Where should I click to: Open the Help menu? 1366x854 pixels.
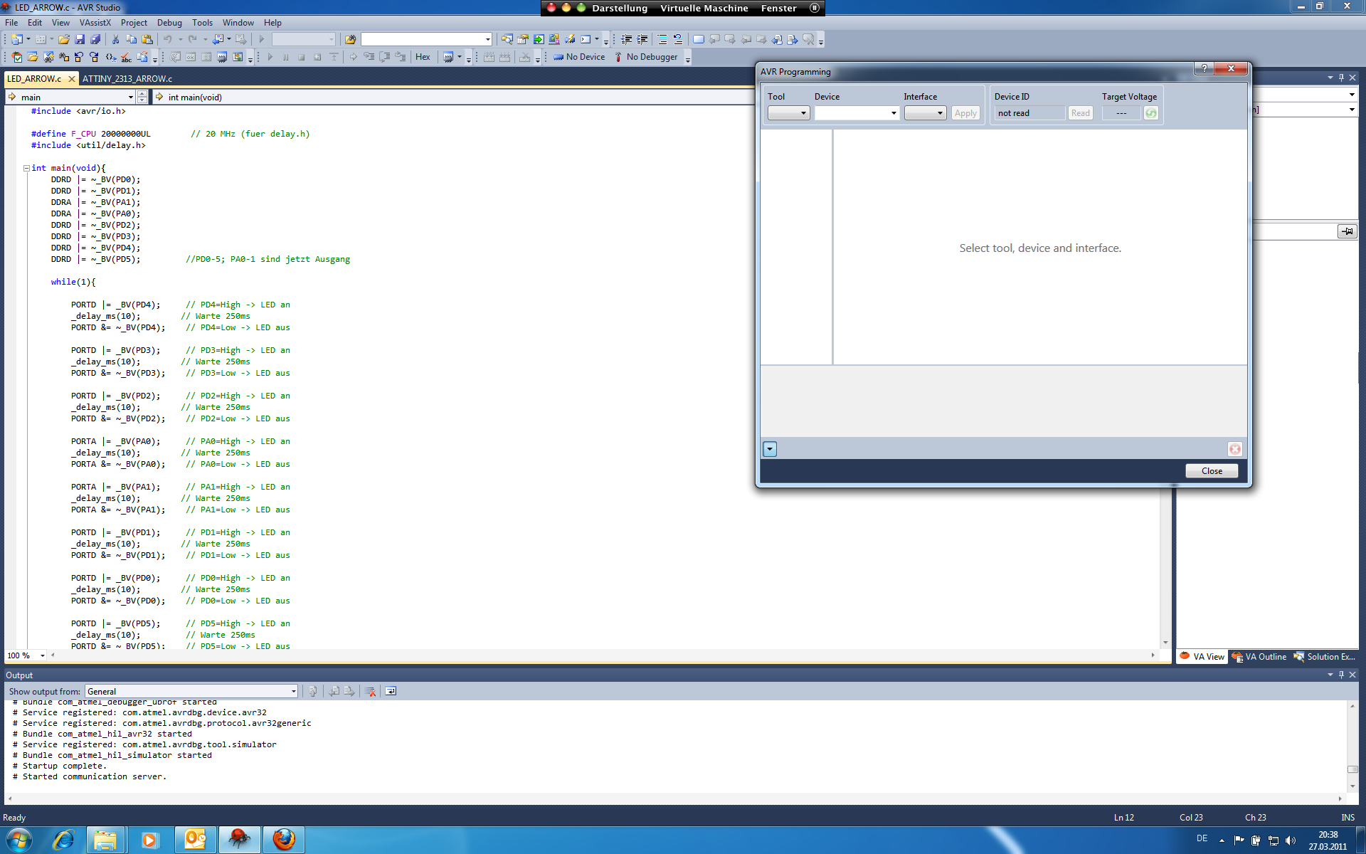(x=272, y=23)
